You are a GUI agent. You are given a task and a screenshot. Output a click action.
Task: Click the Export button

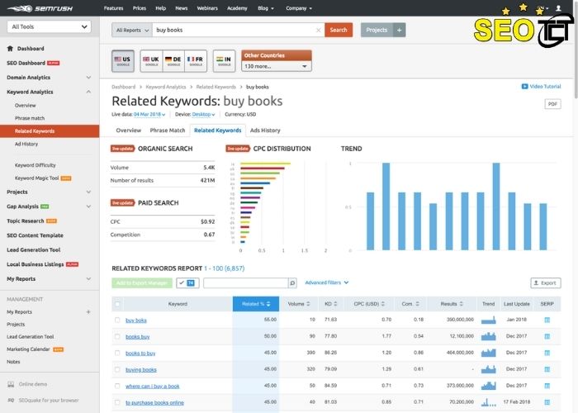click(546, 282)
